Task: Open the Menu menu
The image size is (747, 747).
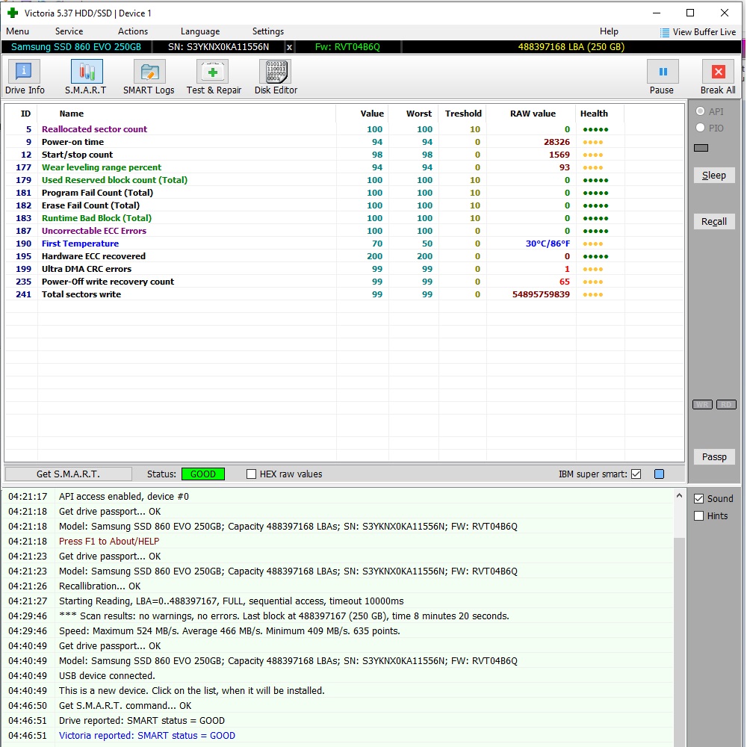Action: (18, 31)
